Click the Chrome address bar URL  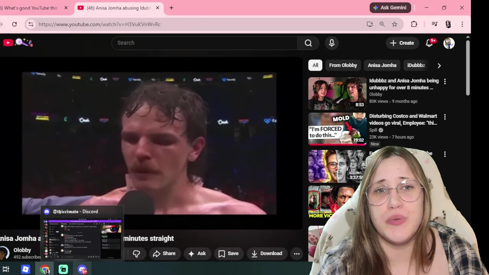coord(100,24)
